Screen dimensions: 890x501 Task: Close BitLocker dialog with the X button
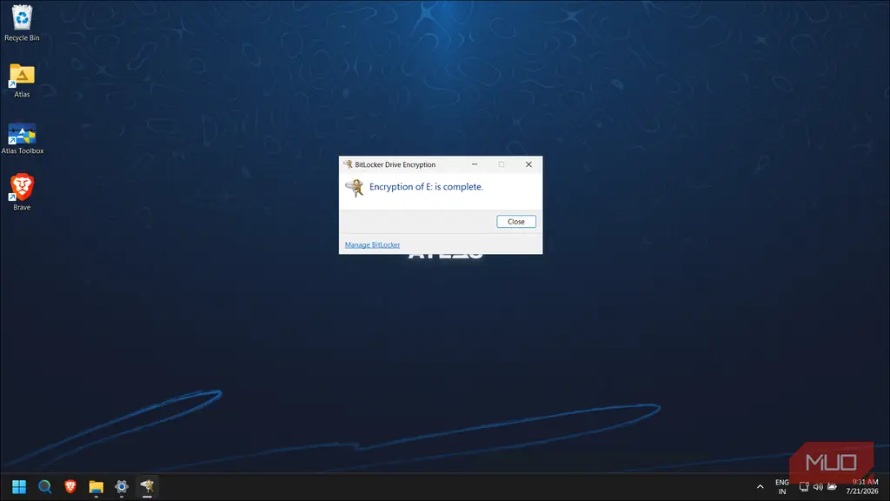[x=528, y=164]
